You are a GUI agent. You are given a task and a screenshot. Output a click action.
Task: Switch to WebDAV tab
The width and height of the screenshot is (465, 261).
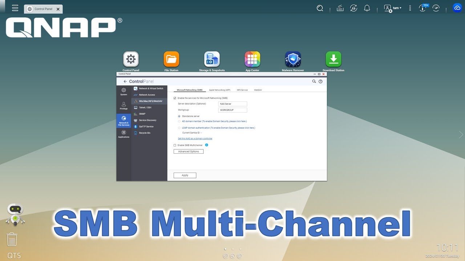(x=258, y=90)
